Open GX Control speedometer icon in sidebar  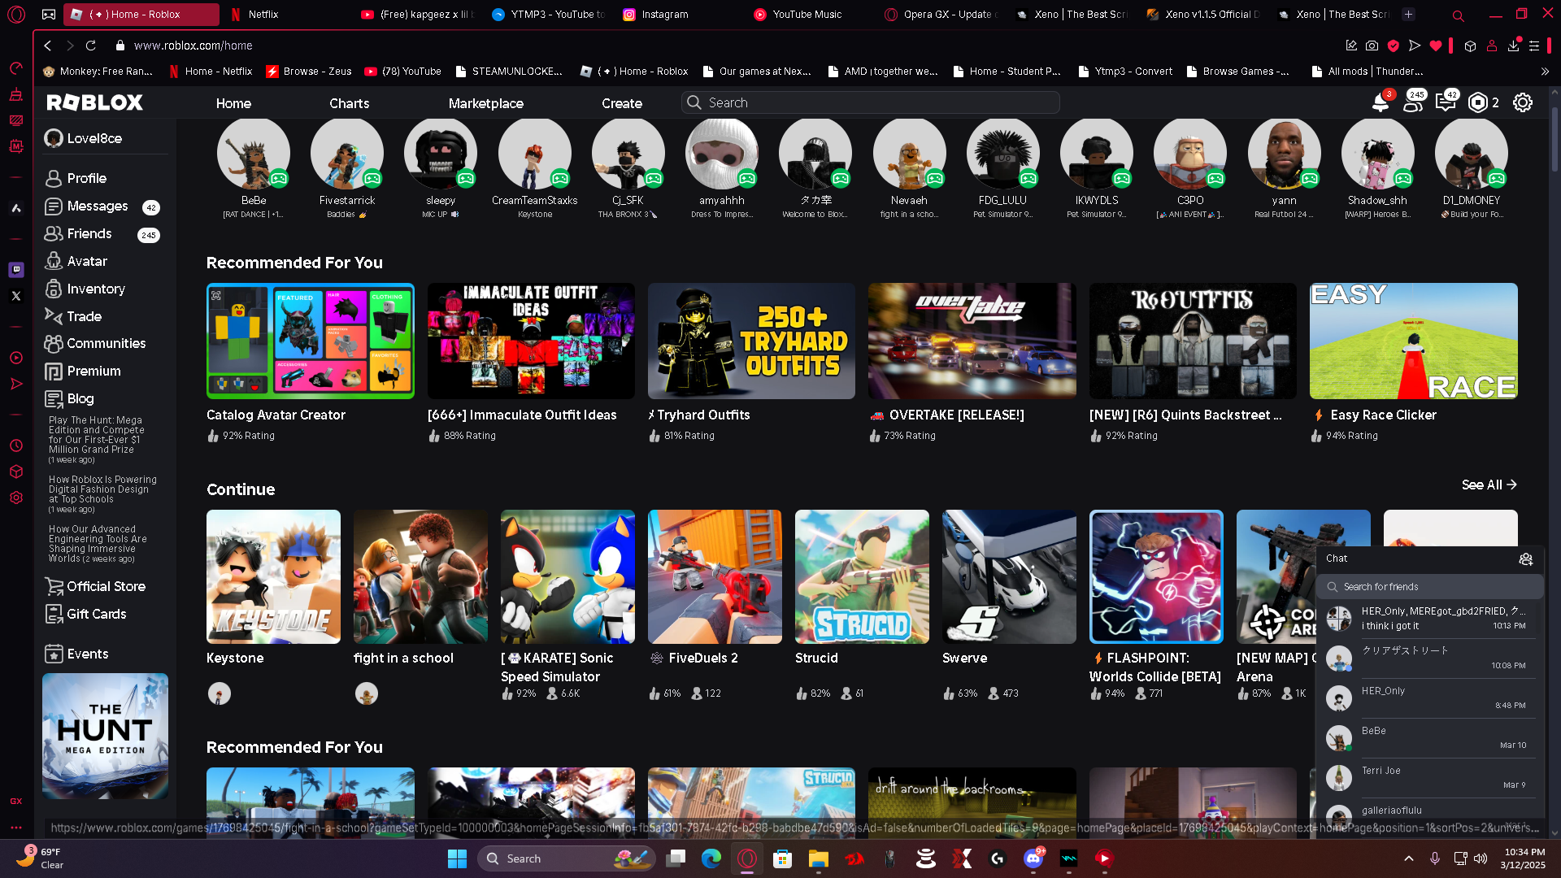coord(16,68)
